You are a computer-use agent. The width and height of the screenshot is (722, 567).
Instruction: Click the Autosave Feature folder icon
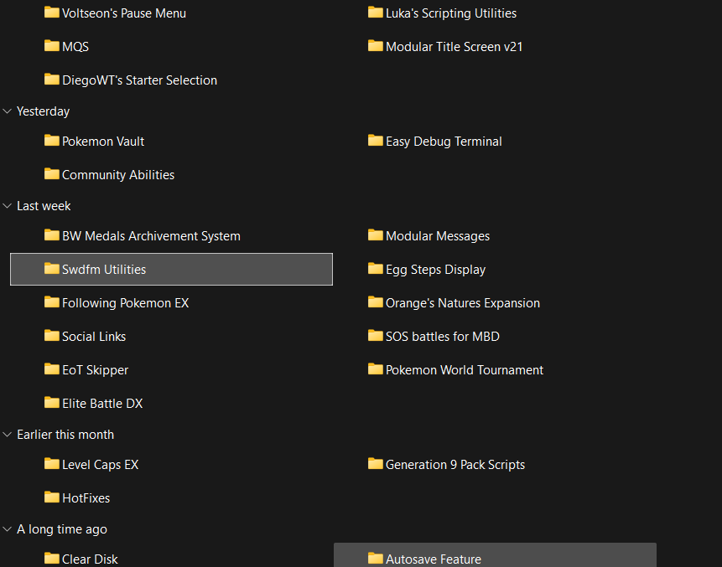pyautogui.click(x=376, y=559)
